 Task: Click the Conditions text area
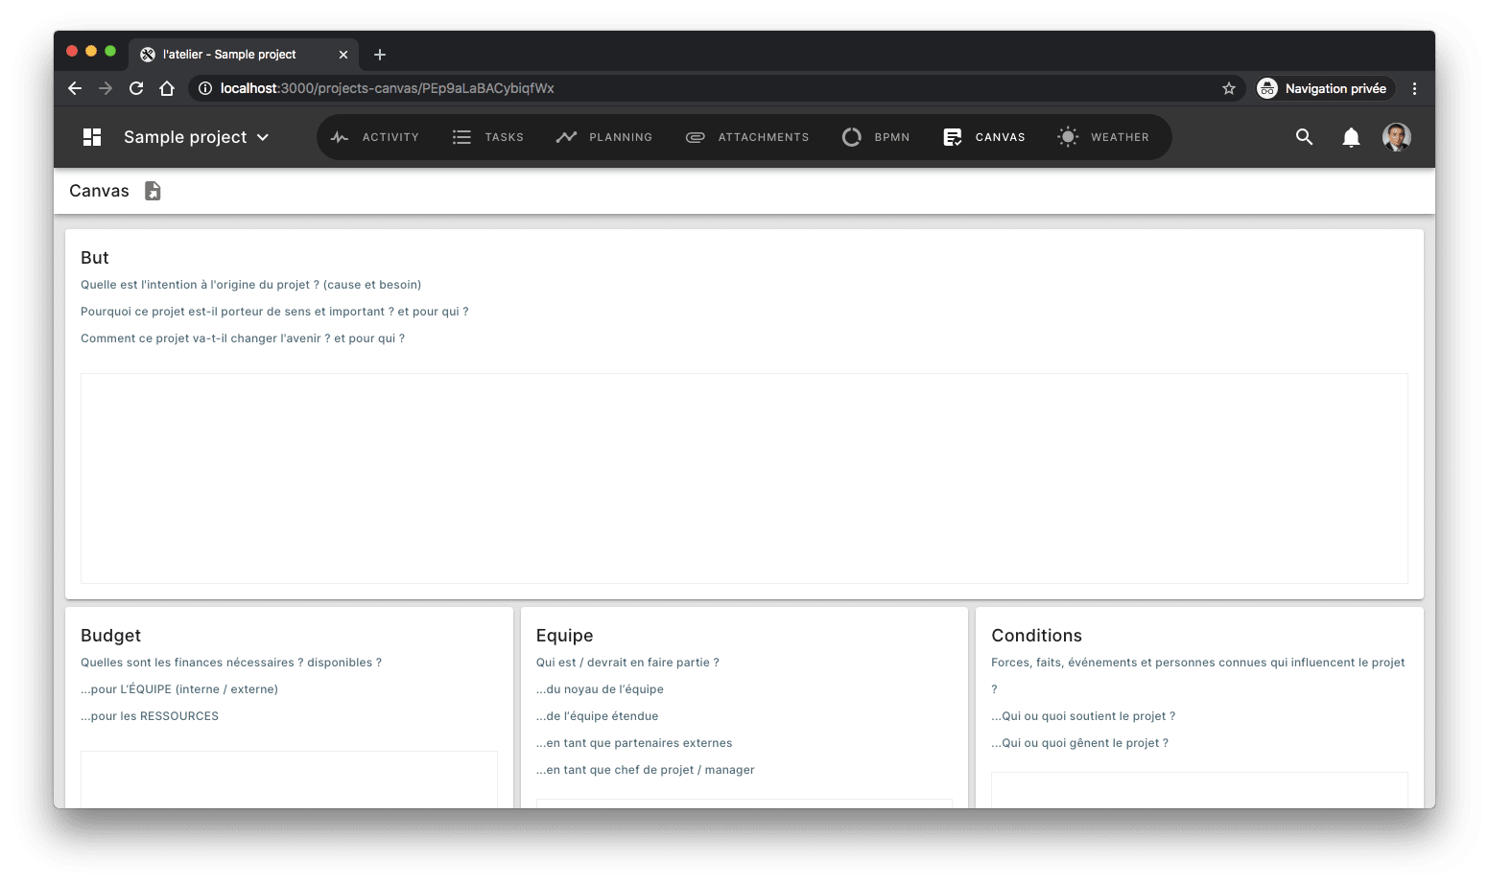coord(1199,790)
